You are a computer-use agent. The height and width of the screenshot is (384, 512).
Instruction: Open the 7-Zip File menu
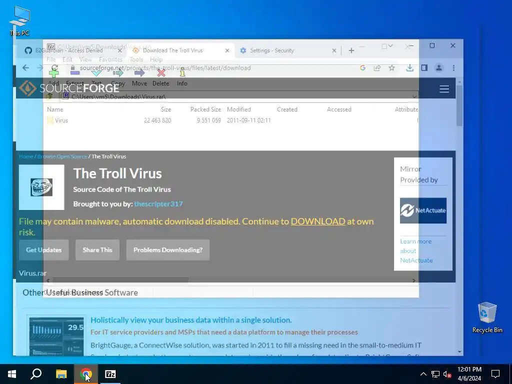51,59
